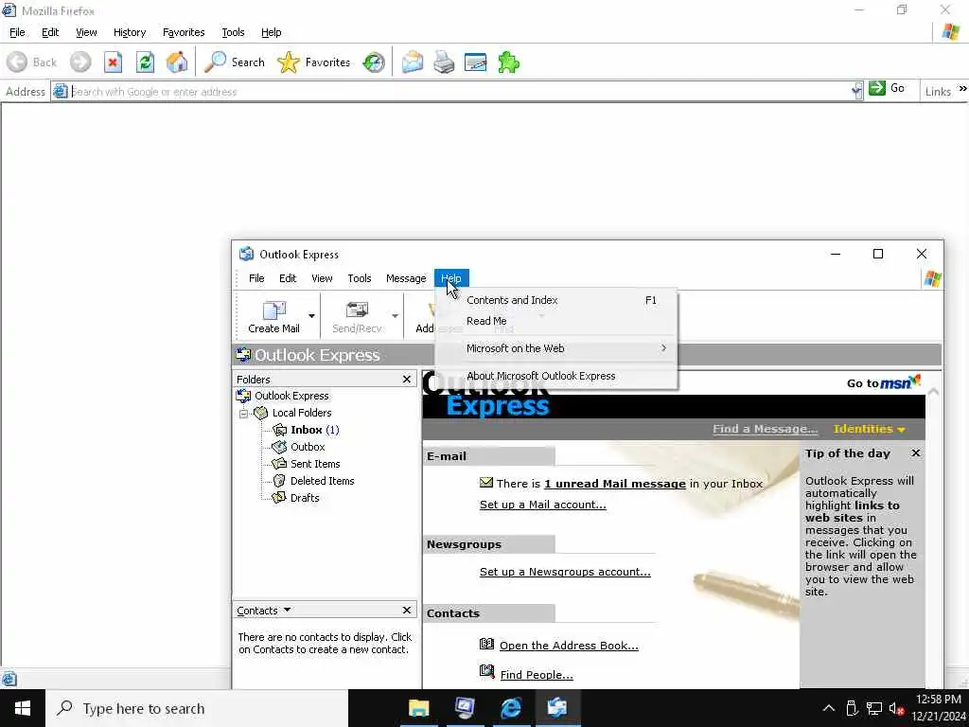Open Firefox History menu
The image size is (969, 727).
point(129,32)
